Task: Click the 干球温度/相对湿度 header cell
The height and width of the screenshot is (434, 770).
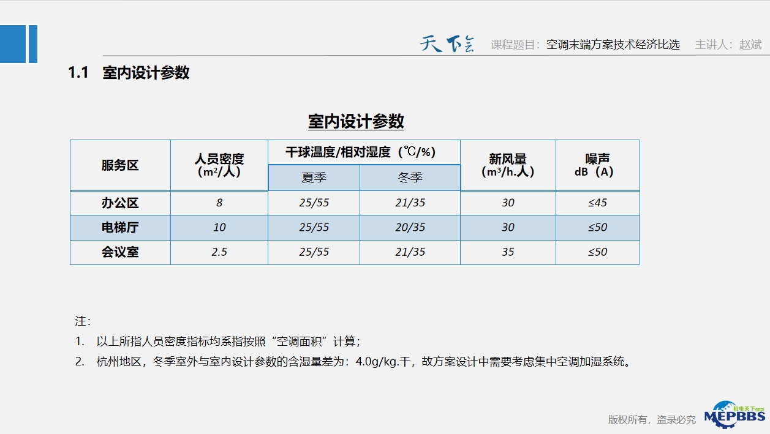Action: 364,152
